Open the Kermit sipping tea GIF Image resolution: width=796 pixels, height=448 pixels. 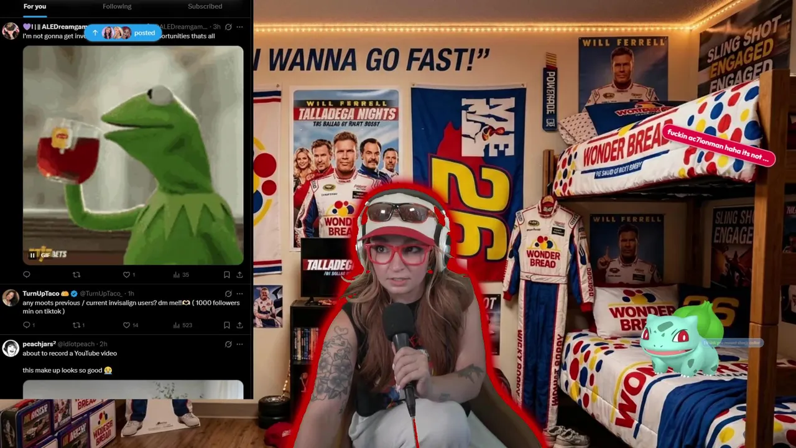pos(133,156)
